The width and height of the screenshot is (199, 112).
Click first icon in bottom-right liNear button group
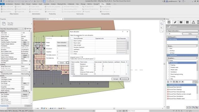tap(187, 107)
